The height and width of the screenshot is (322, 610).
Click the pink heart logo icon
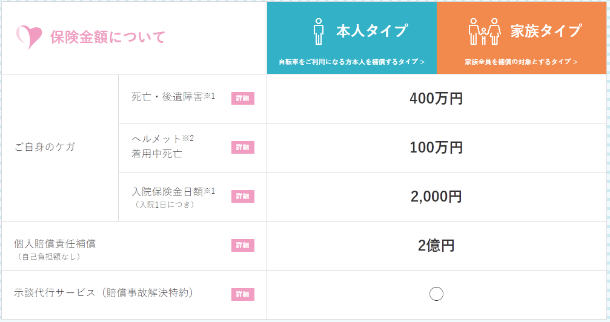tap(30, 37)
